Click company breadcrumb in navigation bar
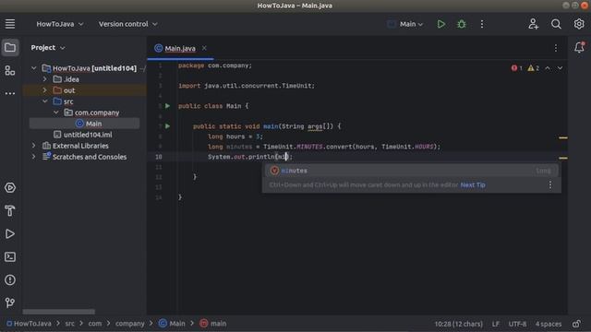591x332 pixels. [x=130, y=324]
